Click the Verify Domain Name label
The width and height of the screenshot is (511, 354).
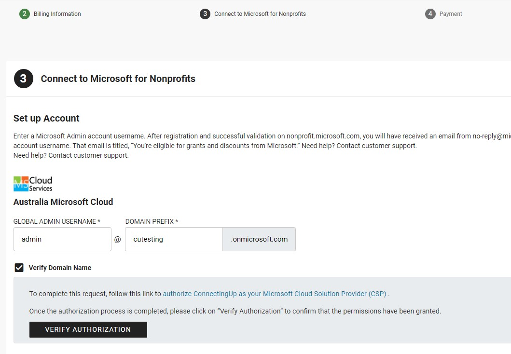(x=60, y=268)
